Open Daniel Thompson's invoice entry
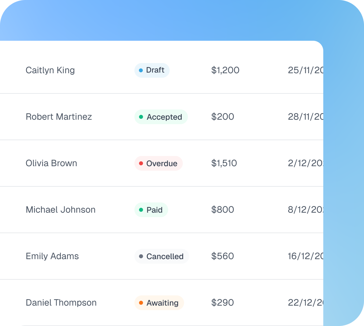364x326 pixels. 162,302
